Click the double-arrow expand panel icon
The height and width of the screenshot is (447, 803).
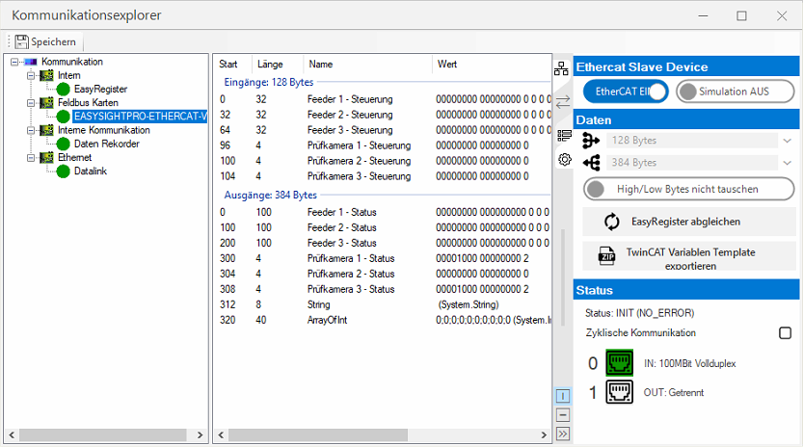coord(564,434)
